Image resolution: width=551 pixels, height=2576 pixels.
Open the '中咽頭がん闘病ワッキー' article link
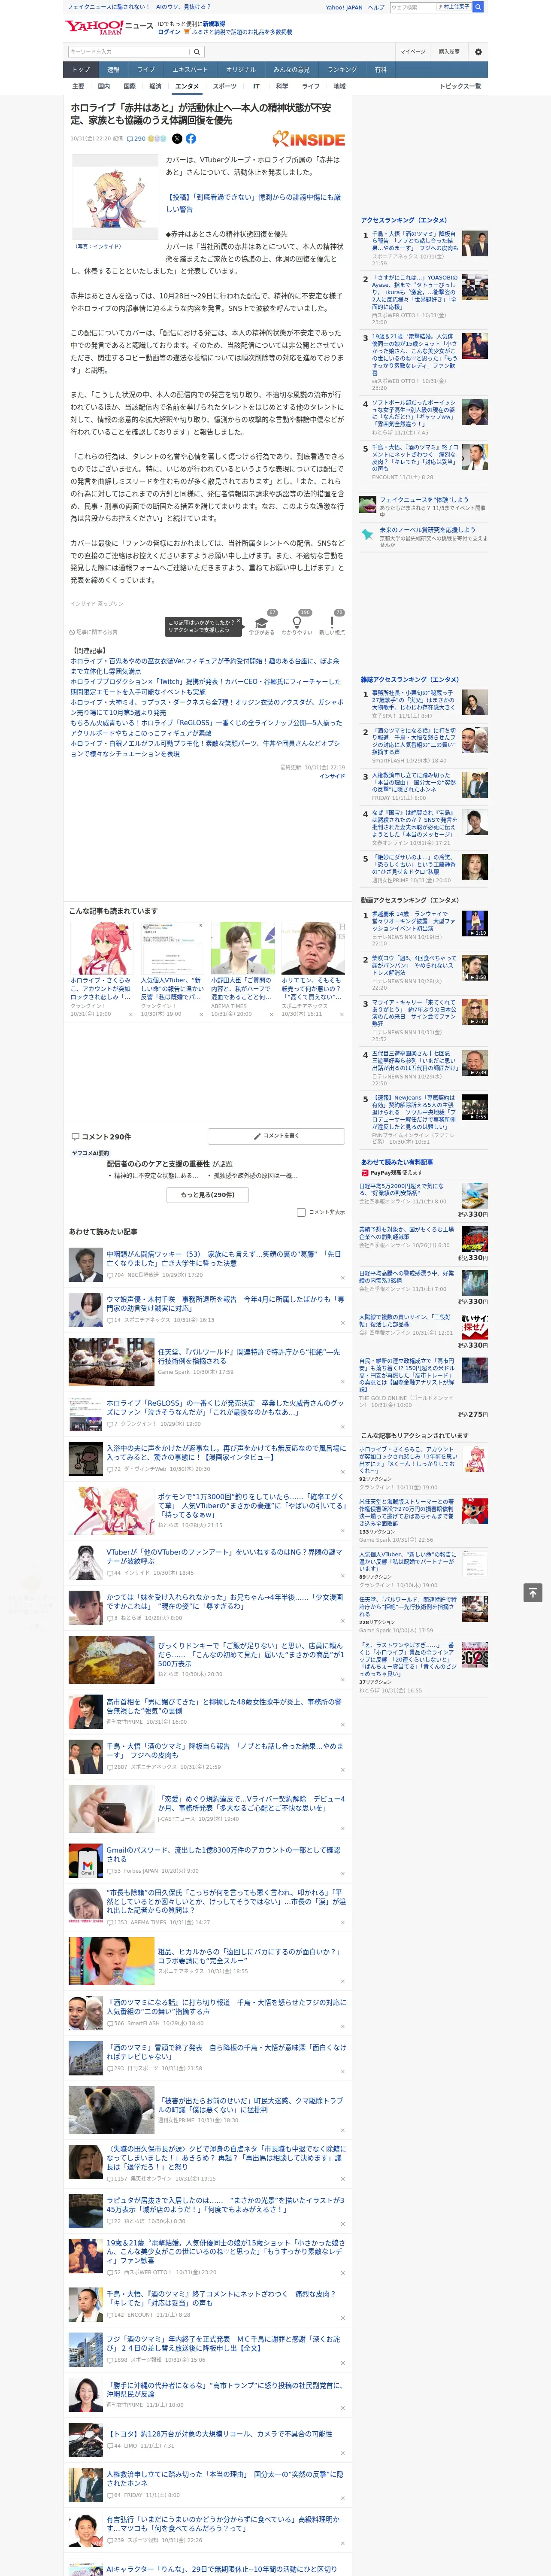coord(224,1258)
